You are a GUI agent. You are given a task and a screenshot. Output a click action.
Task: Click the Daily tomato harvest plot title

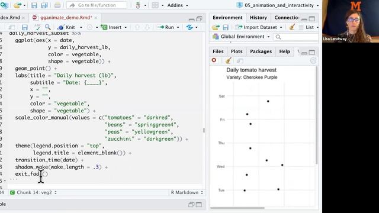point(251,70)
